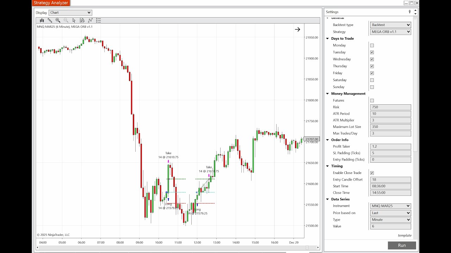Viewport: 451px width, 253px height.
Task: Click the Settings panel up arrow
Action: coord(415,10)
